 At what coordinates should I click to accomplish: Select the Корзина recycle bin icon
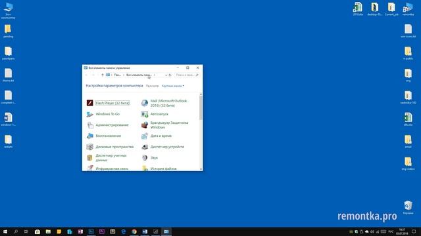[408, 208]
